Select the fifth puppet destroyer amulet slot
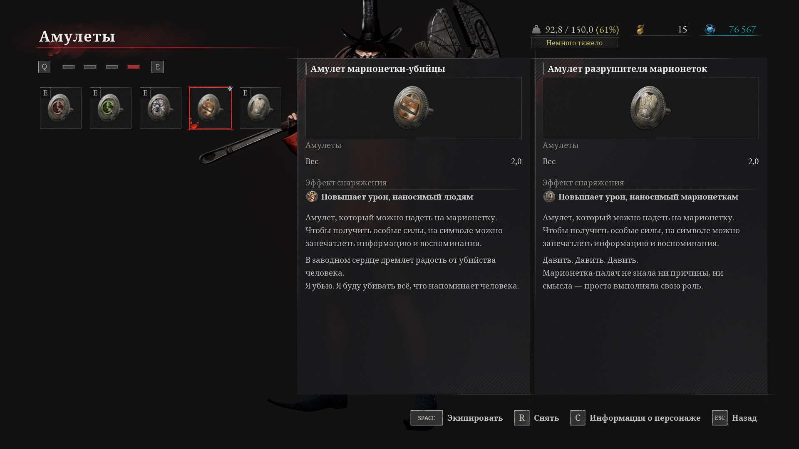Viewport: 799px width, 449px height. 261,108
